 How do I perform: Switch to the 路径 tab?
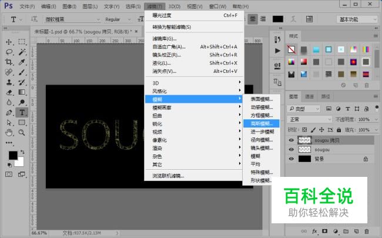click(325, 96)
